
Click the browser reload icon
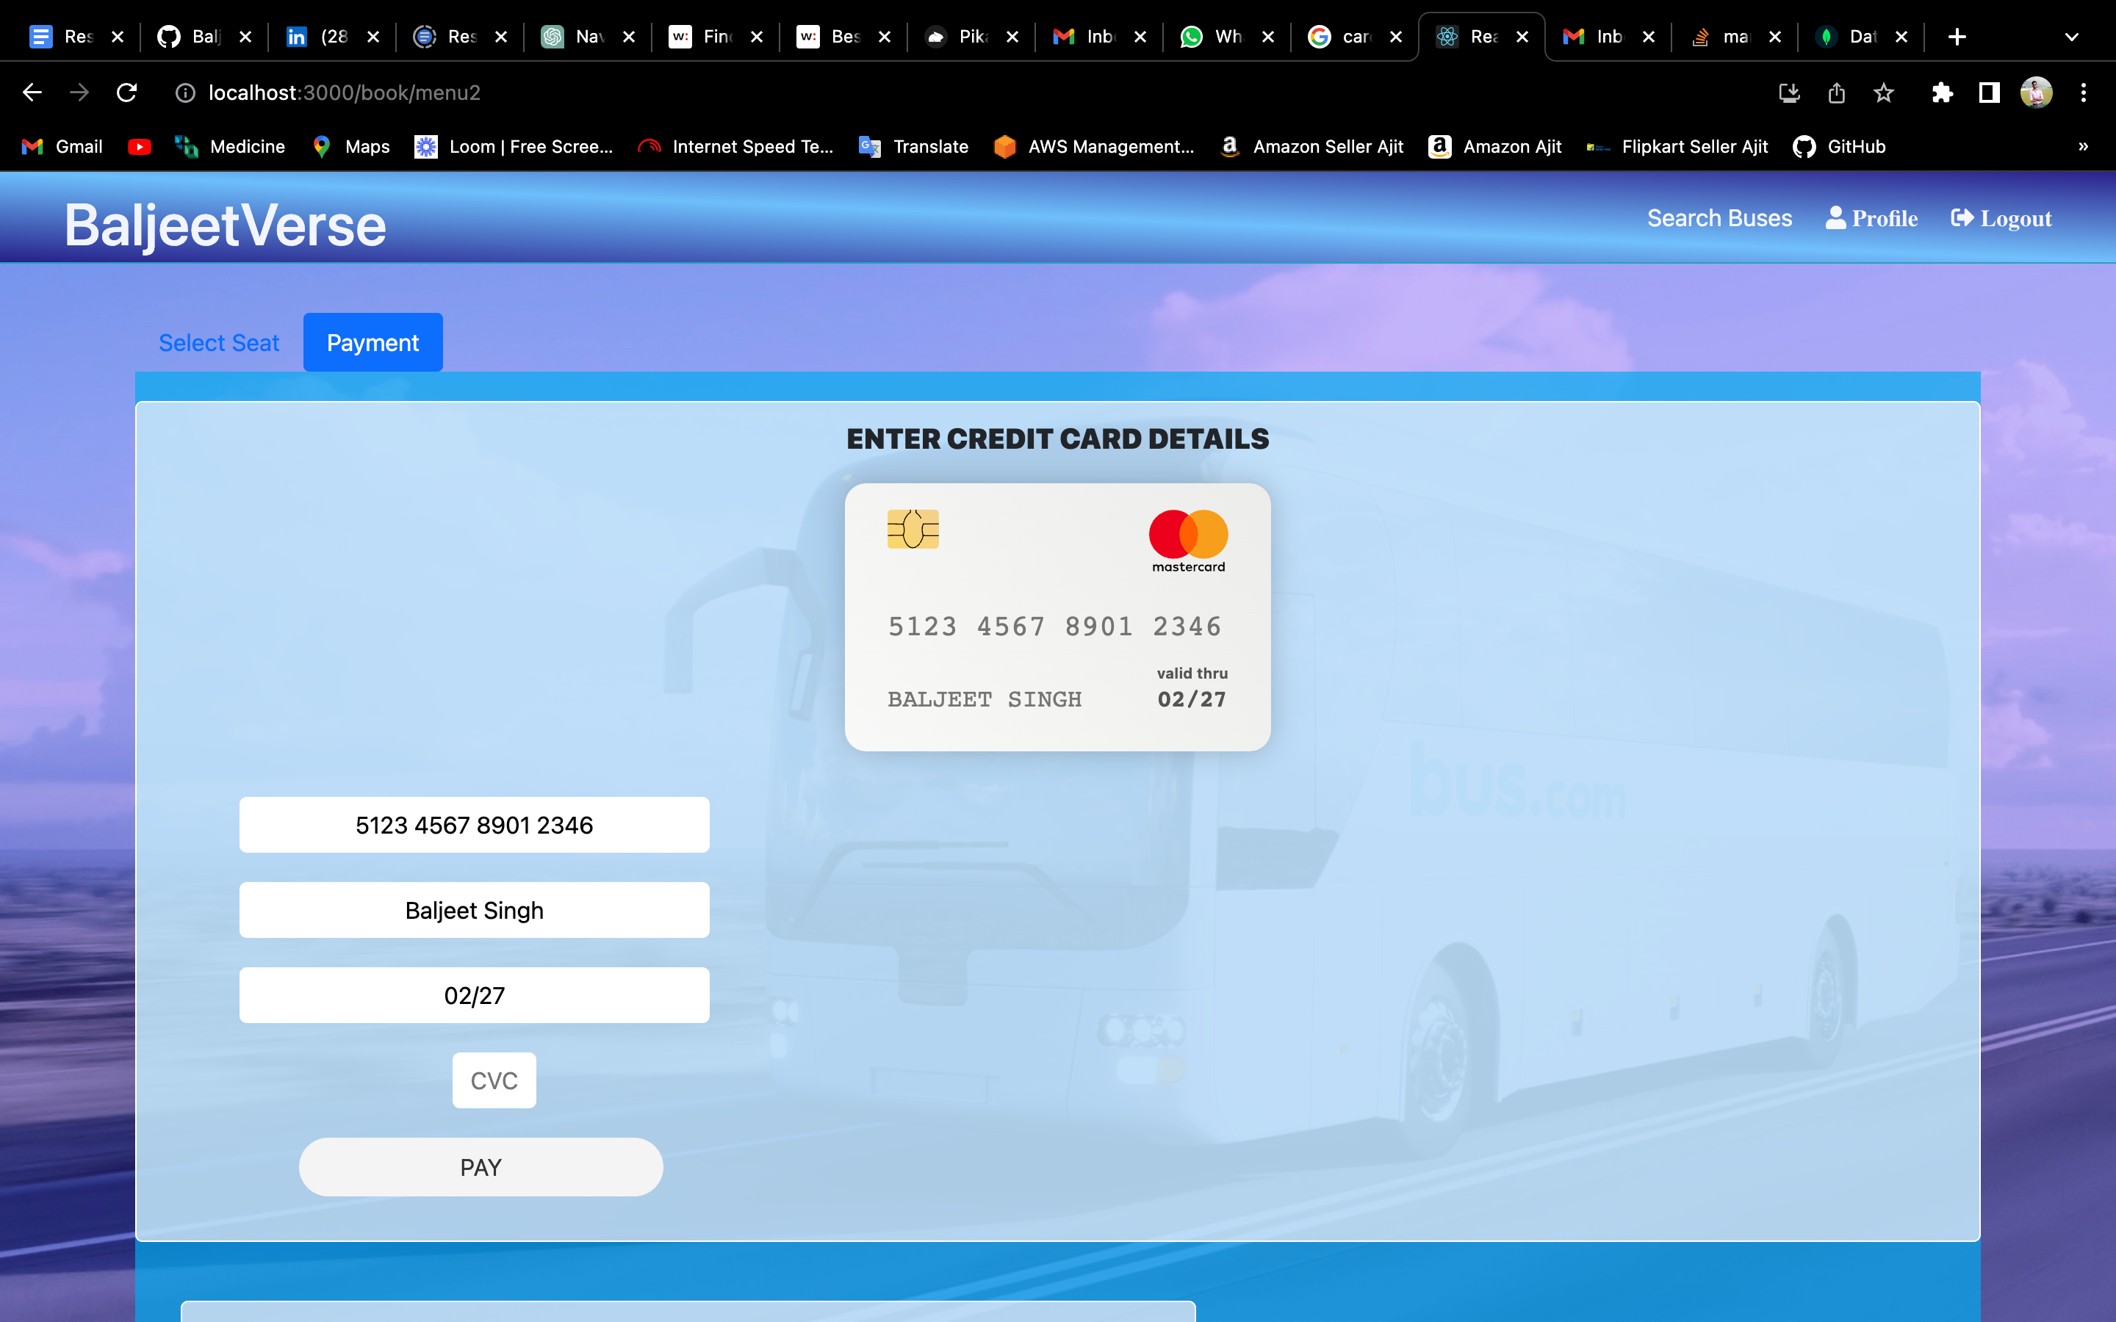pyautogui.click(x=127, y=93)
